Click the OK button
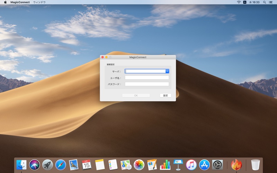This screenshot has width=277, height=173. coord(136,95)
